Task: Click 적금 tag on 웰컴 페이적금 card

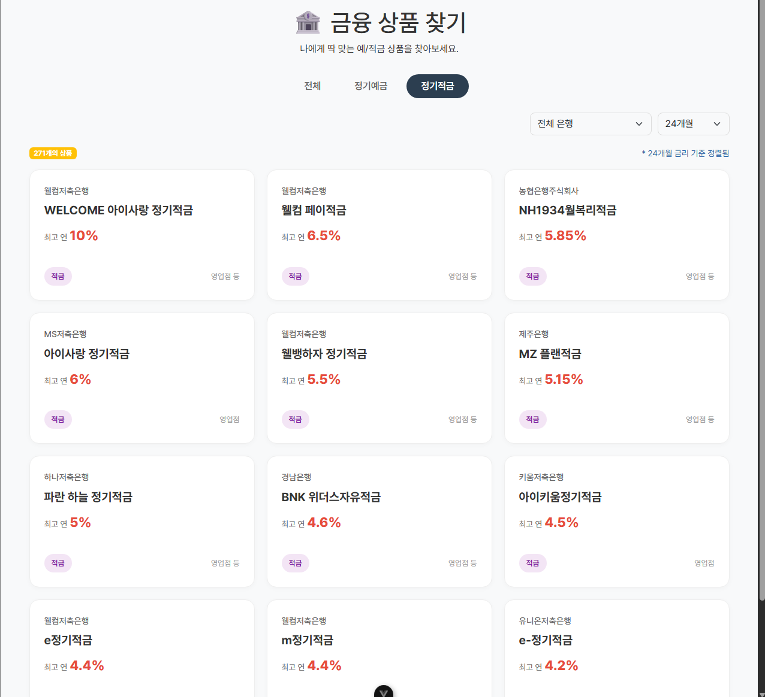Action: click(x=295, y=276)
